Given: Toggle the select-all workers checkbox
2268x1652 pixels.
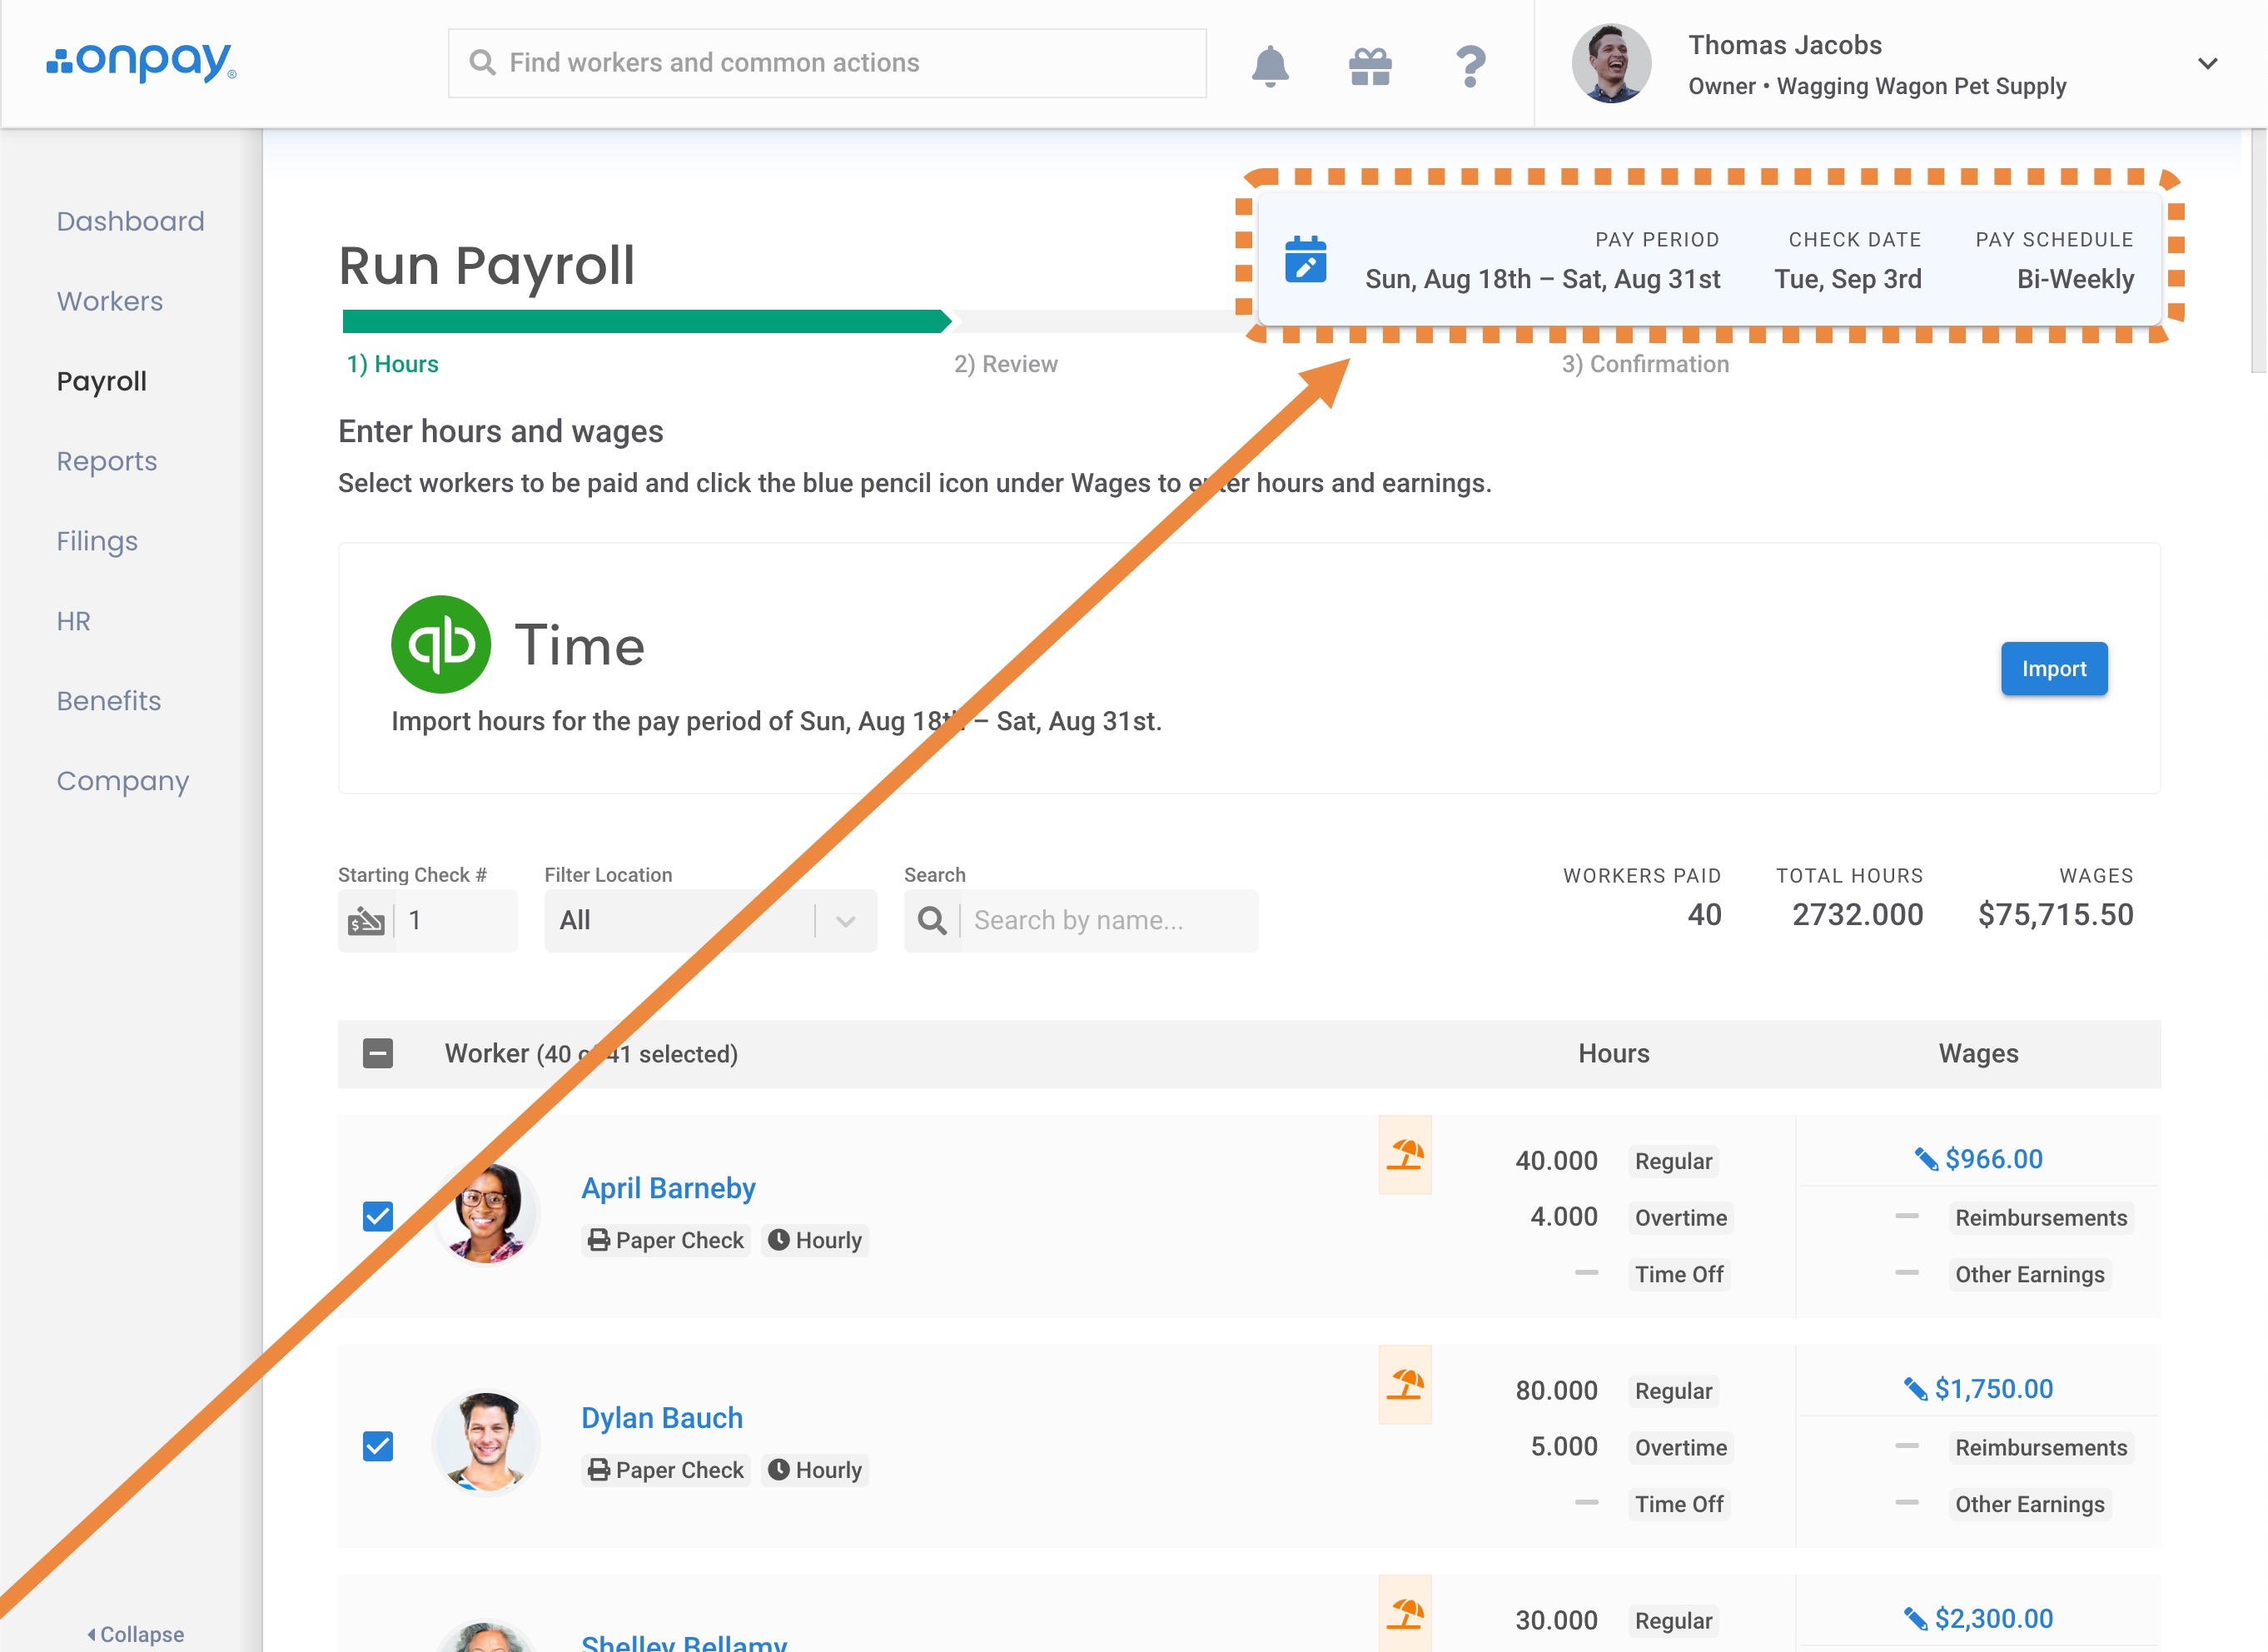Looking at the screenshot, I should pos(378,1053).
